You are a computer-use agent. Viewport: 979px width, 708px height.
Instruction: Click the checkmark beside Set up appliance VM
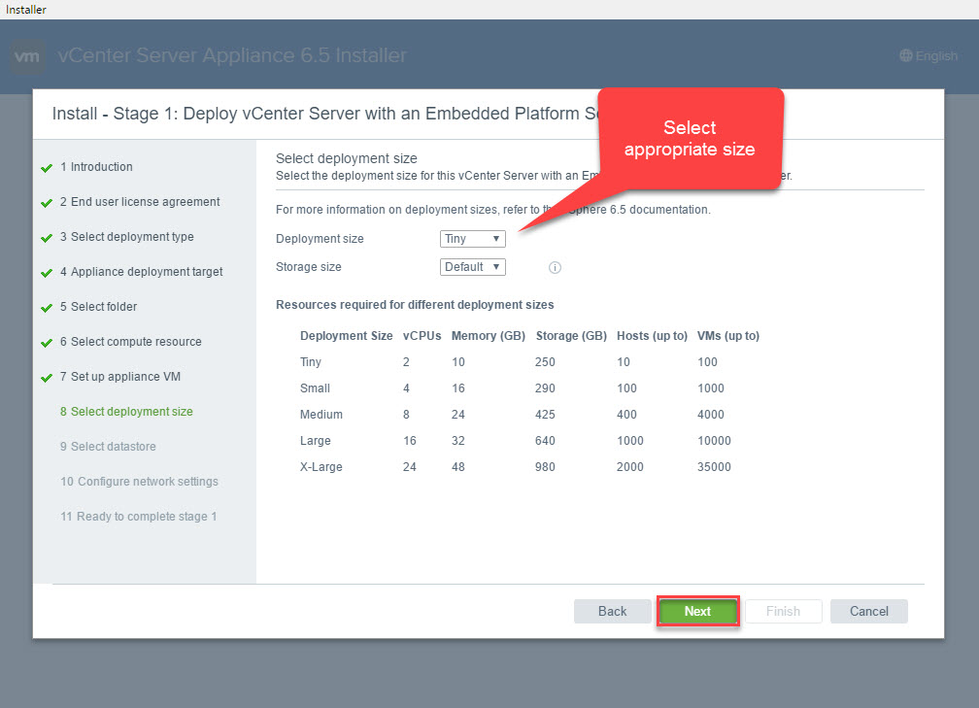[47, 378]
